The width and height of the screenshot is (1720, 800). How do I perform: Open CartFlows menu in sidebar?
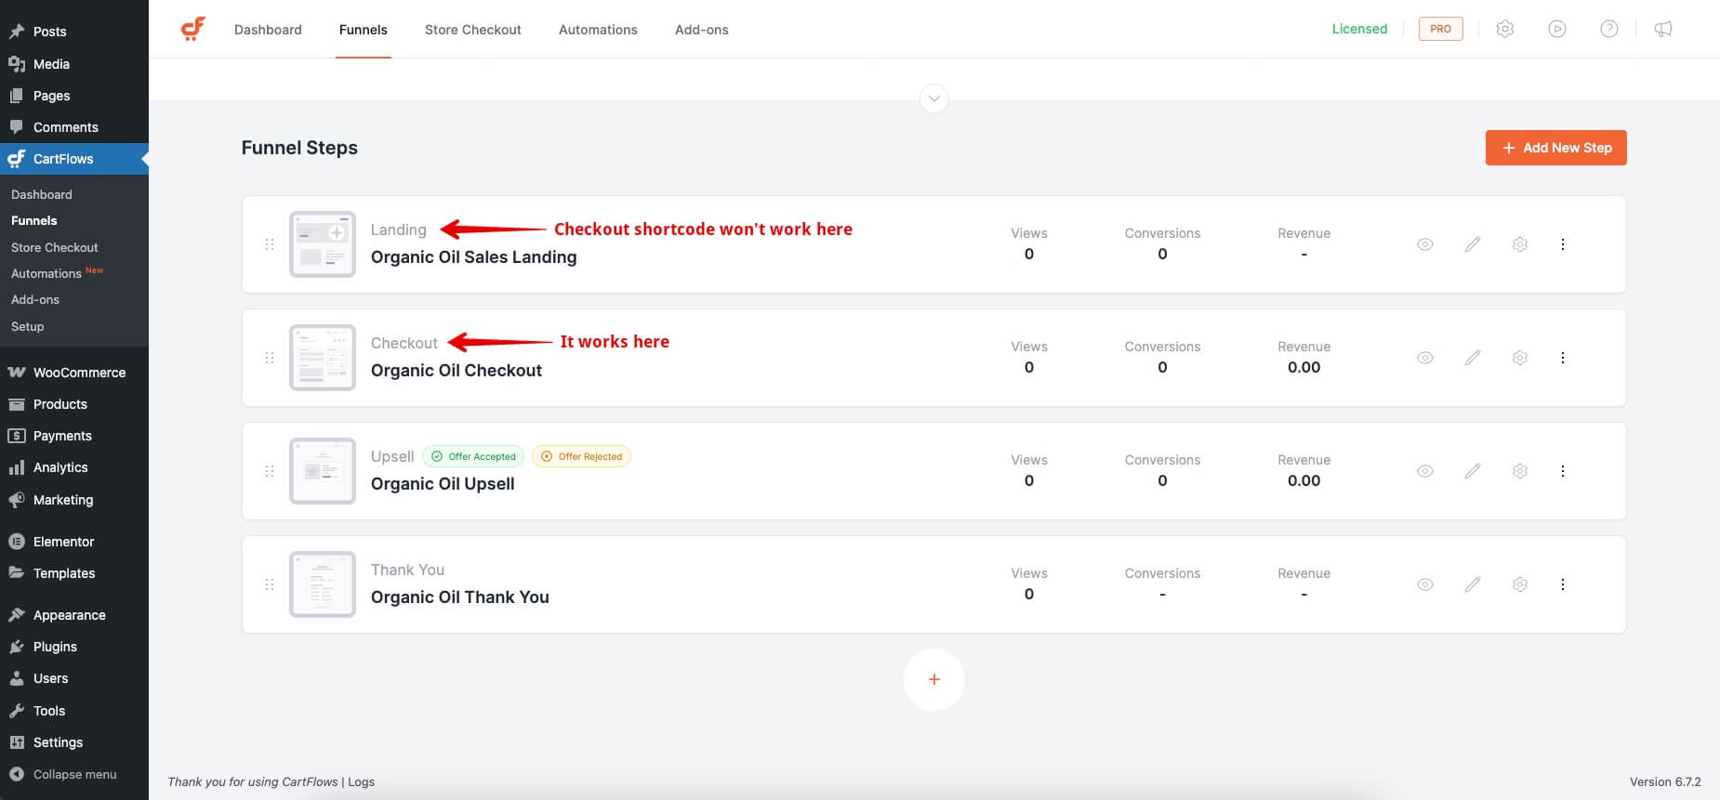click(x=74, y=159)
